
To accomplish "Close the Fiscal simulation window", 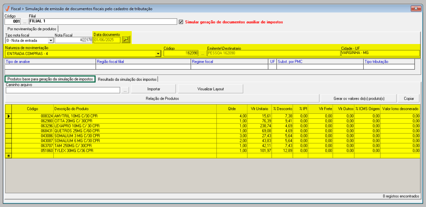I will click(416, 9).
